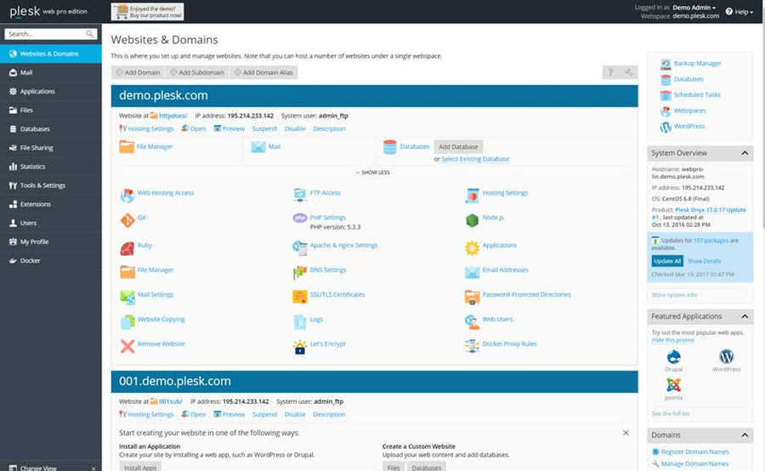
Task: Click SHOW LESS to collapse domain tools
Action: (x=373, y=173)
